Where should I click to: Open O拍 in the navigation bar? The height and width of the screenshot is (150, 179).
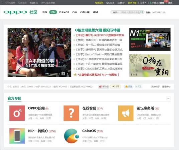(74, 12)
